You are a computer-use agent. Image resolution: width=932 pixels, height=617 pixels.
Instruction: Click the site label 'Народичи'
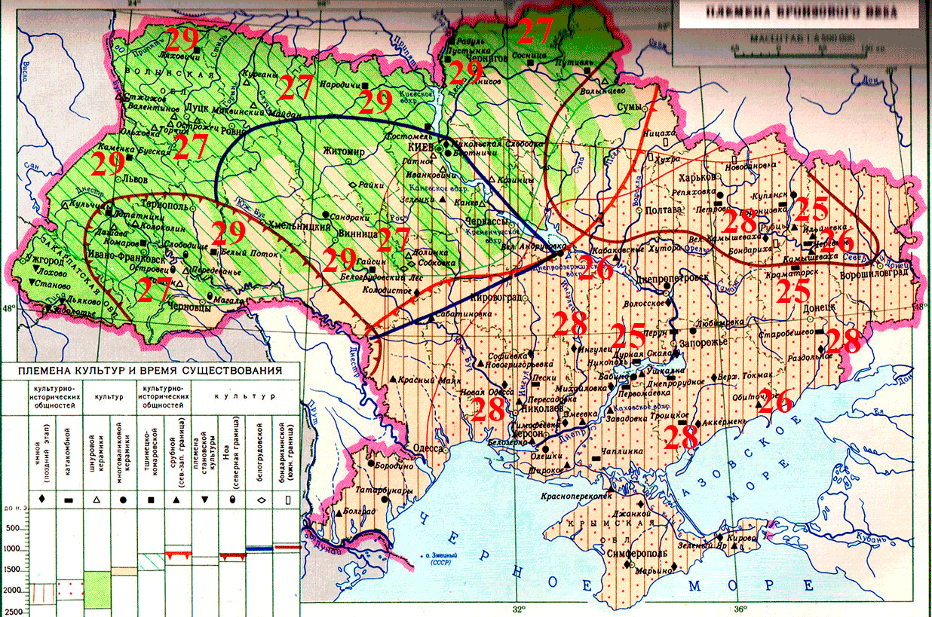pos(339,84)
